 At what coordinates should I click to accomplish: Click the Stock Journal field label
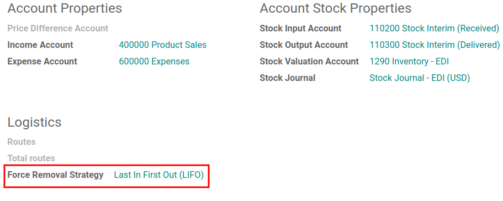click(x=288, y=78)
